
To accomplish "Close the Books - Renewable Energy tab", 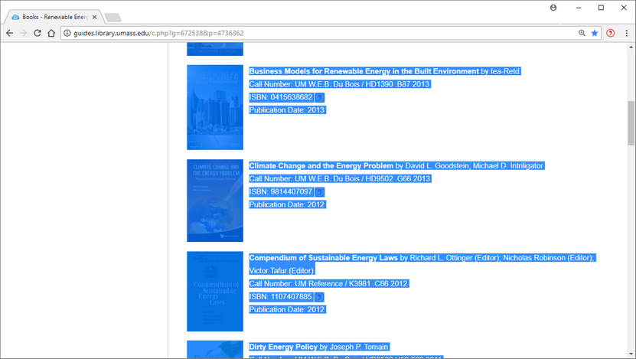I will pos(94,17).
